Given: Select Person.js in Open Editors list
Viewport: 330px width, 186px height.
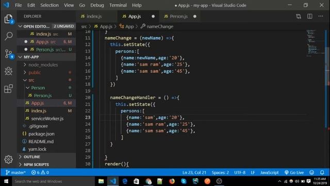Looking at the screenshot, I should pos(46,50).
